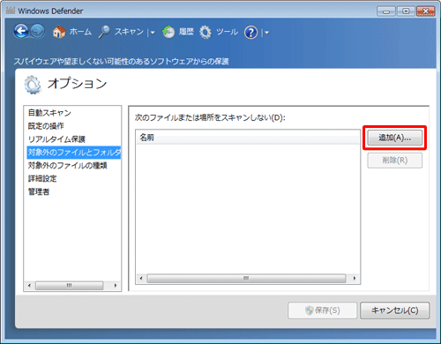Expand the help dropdown arrow

(266, 33)
